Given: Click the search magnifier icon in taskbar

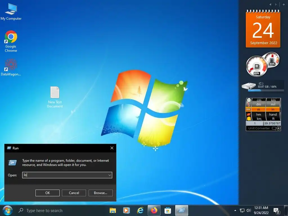Looking at the screenshot, I should click(21, 210).
